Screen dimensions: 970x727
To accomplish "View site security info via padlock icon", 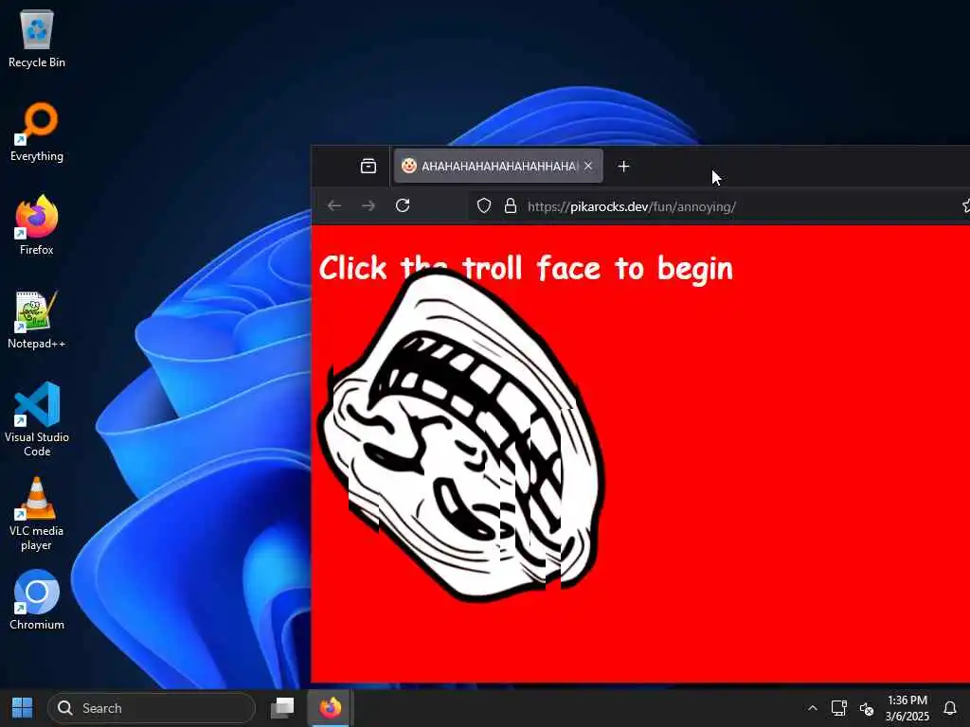I will coord(511,205).
